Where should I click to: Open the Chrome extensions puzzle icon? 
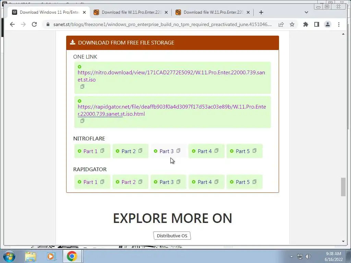click(x=305, y=24)
